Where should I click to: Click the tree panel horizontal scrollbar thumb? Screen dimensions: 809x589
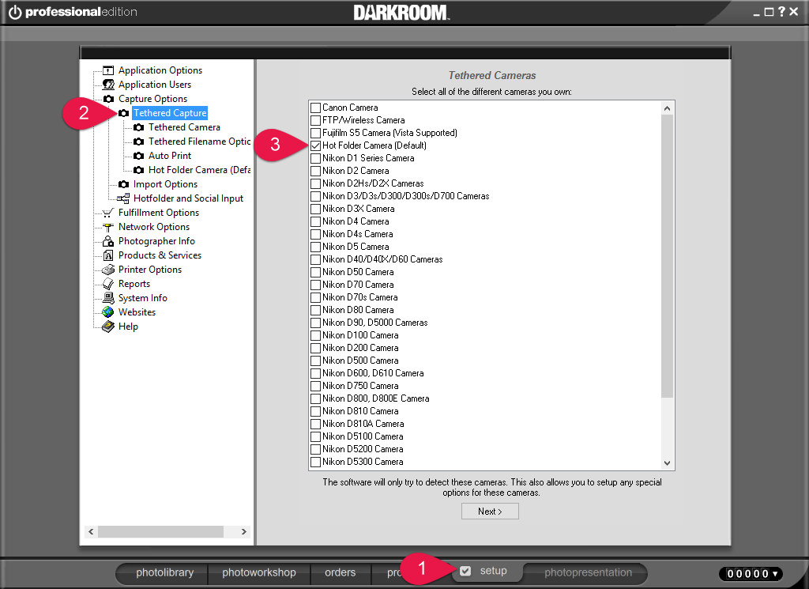coord(160,532)
